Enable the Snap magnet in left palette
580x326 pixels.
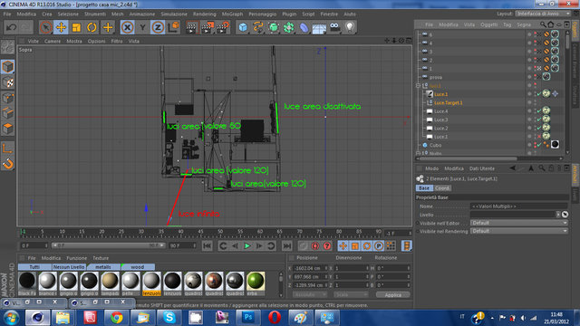(8, 164)
